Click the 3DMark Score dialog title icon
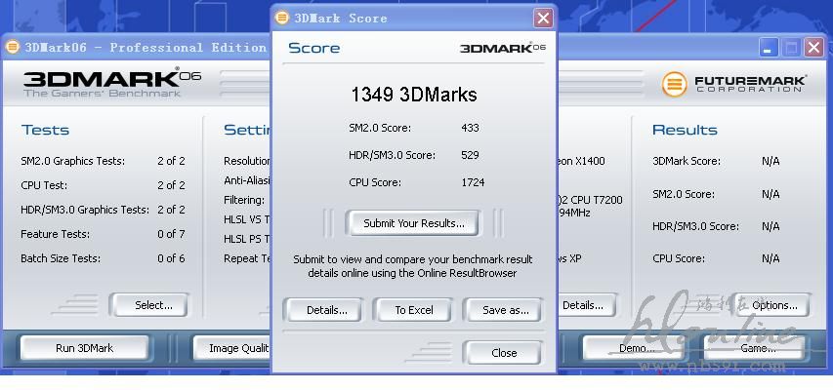The height and width of the screenshot is (390, 833). click(282, 18)
